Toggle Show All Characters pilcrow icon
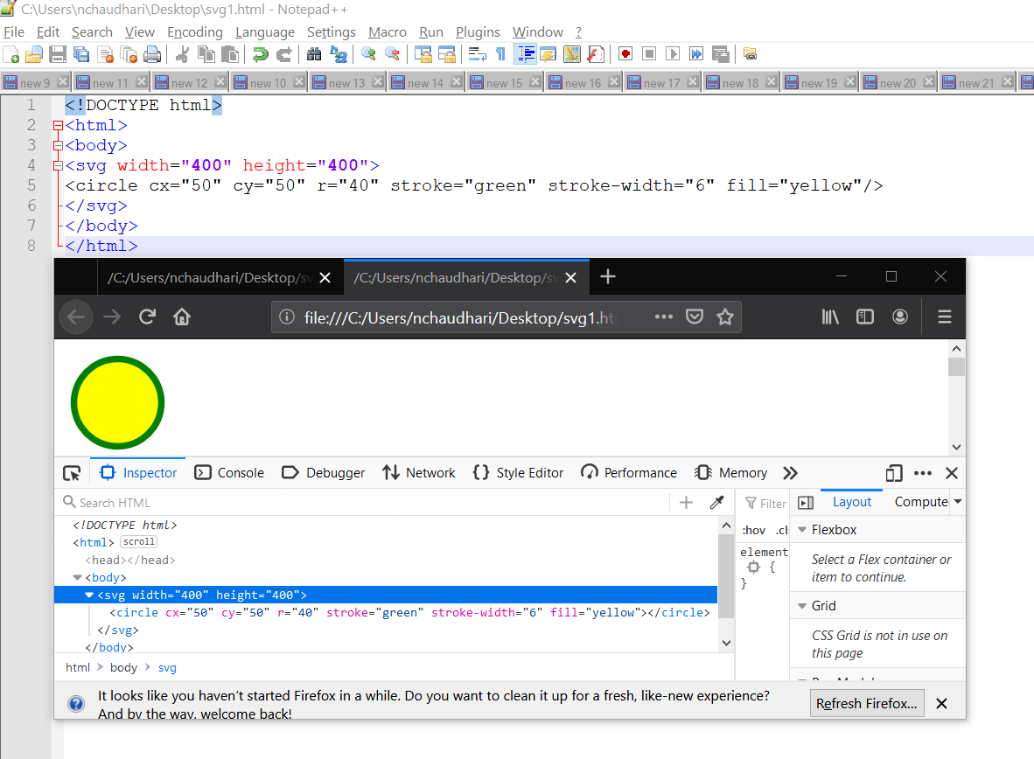 pyautogui.click(x=501, y=54)
